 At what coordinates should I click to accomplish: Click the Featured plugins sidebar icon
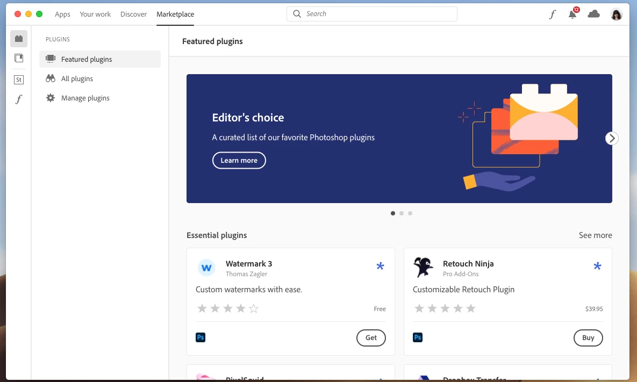(x=51, y=59)
